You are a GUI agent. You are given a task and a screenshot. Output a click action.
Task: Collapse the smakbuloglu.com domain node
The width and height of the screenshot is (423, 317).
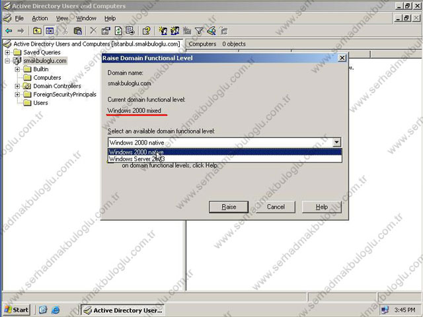7,61
